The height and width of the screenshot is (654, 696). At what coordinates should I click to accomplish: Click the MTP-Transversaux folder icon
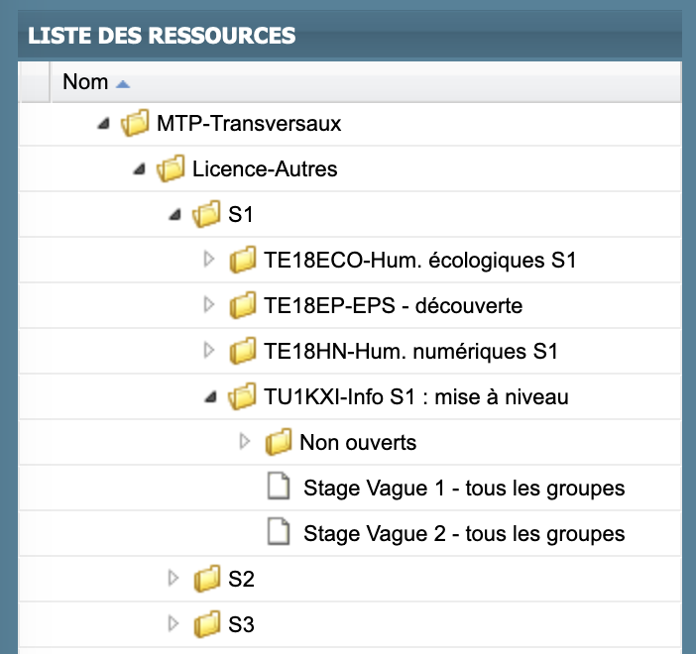click(x=135, y=123)
